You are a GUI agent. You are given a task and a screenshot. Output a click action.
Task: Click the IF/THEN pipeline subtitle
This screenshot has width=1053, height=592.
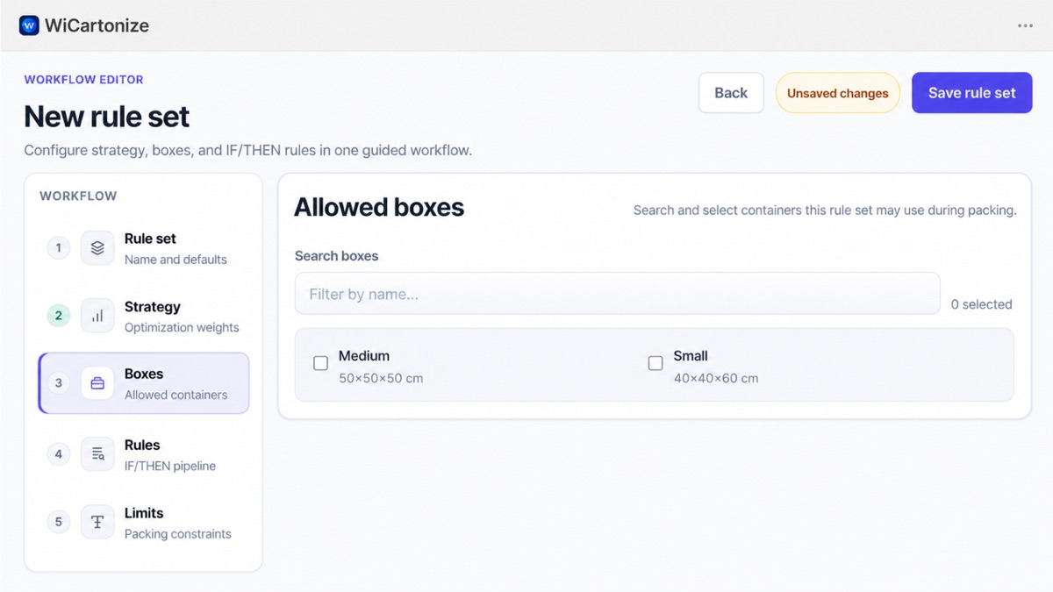(170, 466)
